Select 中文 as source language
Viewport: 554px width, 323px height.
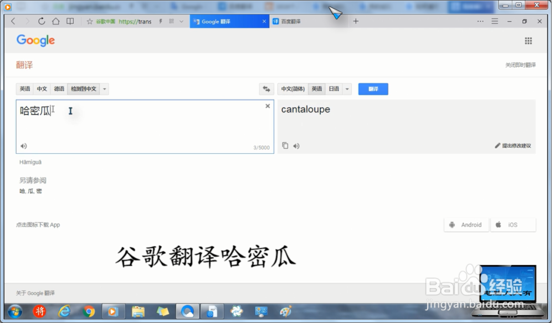(42, 89)
